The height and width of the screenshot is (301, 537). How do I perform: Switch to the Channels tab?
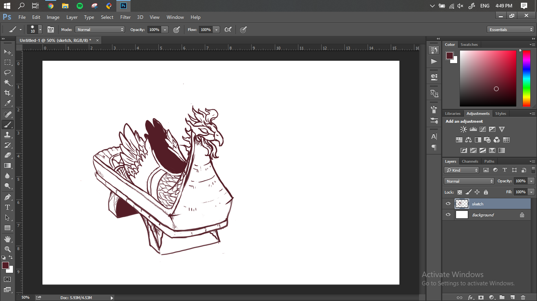point(470,161)
